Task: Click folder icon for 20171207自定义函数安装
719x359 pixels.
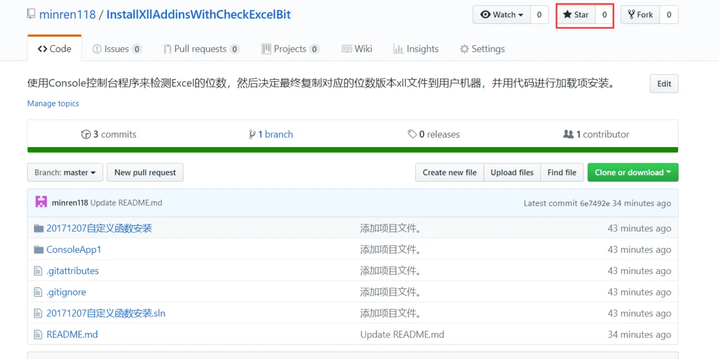Action: tap(39, 228)
